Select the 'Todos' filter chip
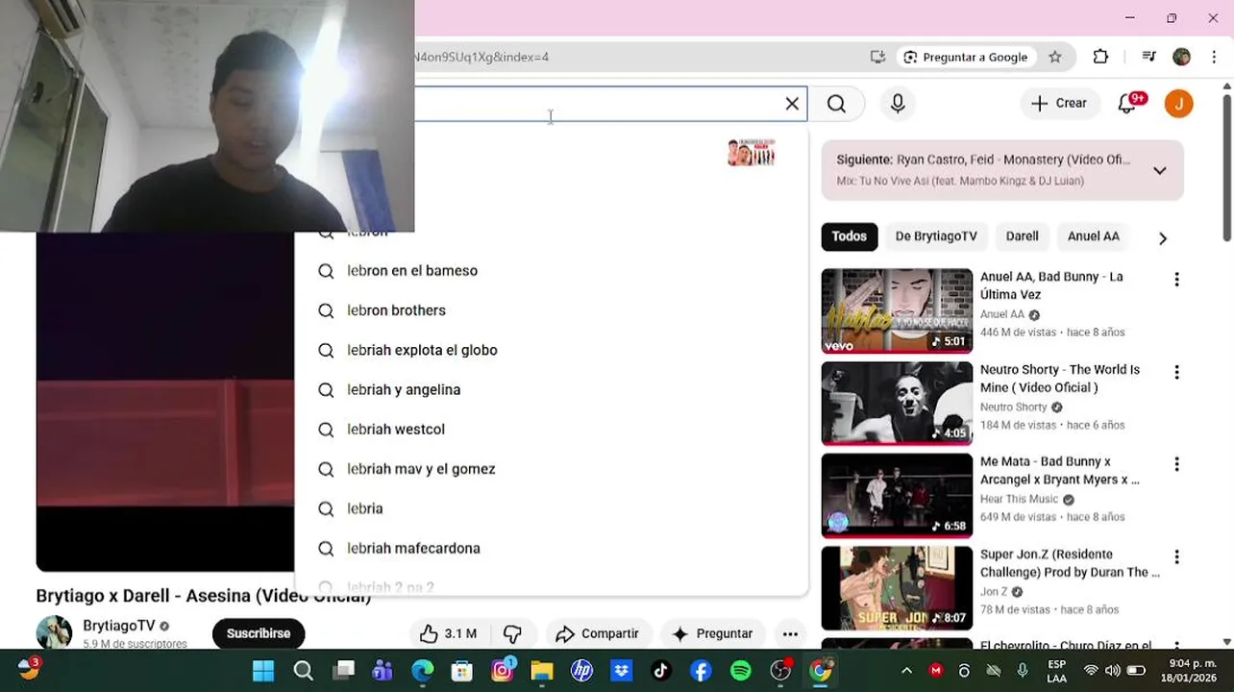1234x692 pixels. [849, 236]
